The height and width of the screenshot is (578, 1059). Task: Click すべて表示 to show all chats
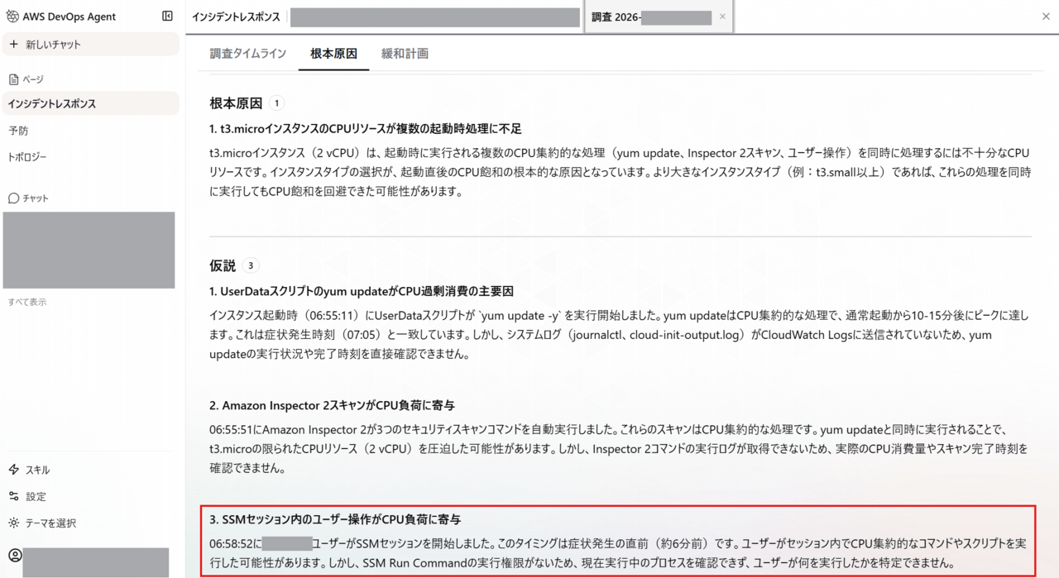pos(27,303)
